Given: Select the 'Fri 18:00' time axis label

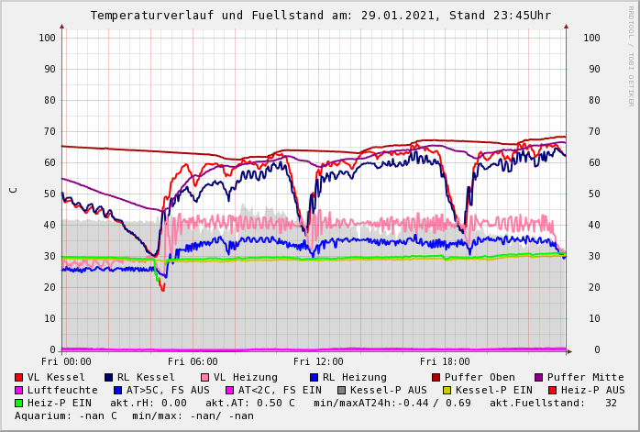Looking at the screenshot, I should 444,362.
